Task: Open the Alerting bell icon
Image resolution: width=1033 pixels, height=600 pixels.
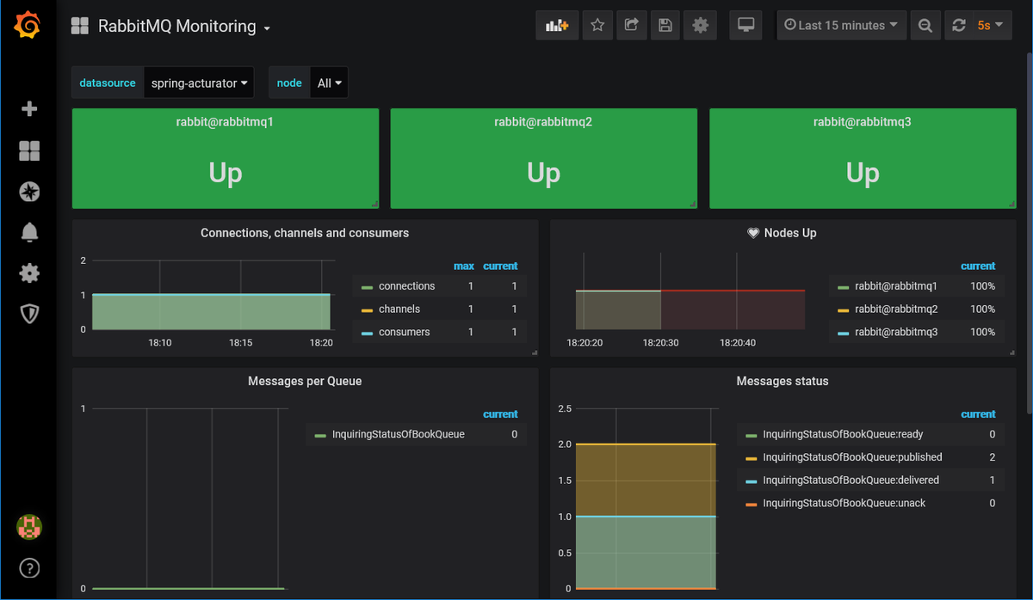Action: [29, 232]
